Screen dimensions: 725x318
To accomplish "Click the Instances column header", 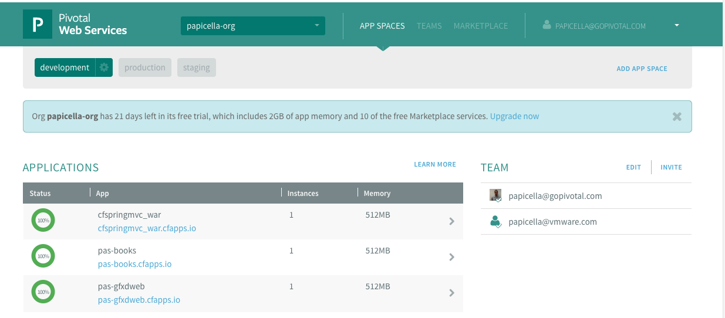I will click(303, 193).
